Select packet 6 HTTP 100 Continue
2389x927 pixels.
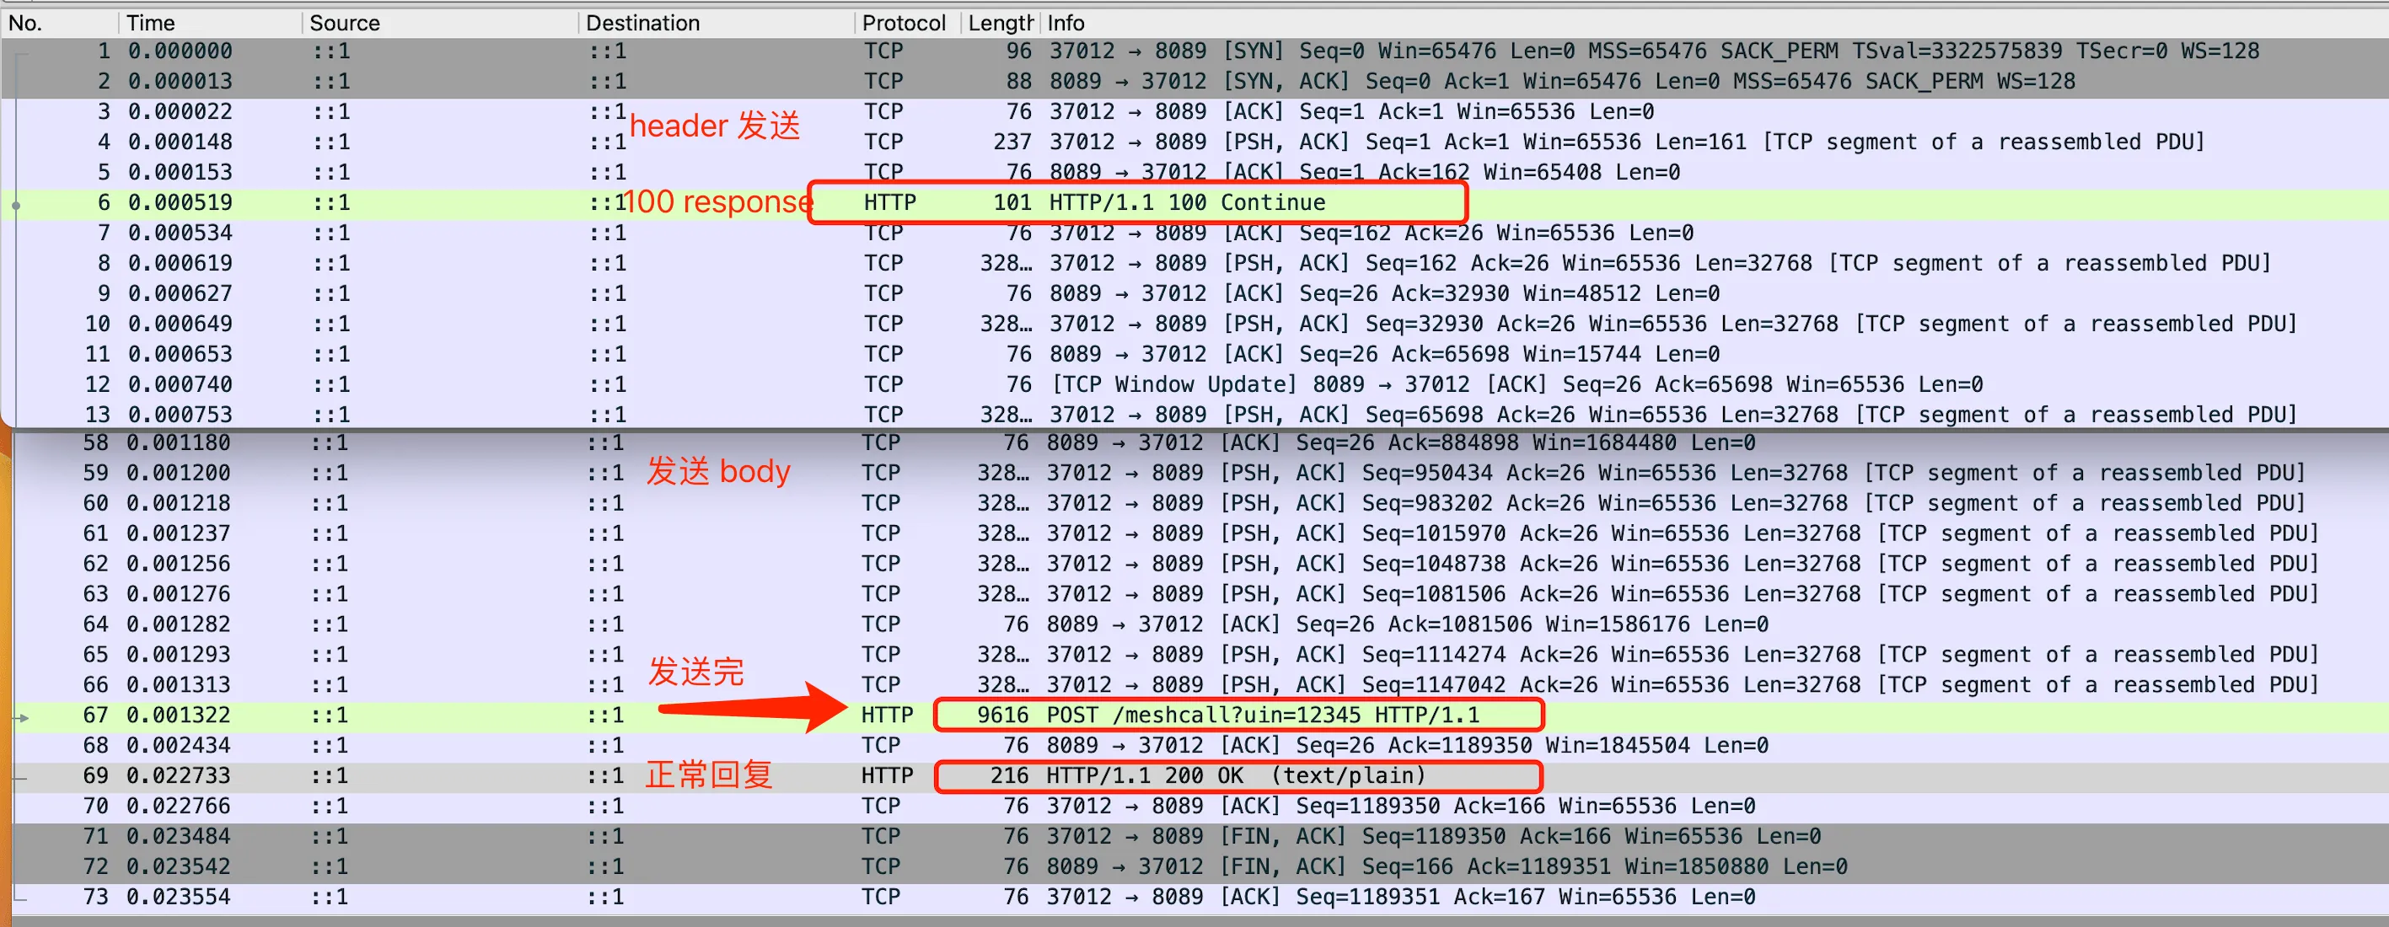(x=1187, y=202)
